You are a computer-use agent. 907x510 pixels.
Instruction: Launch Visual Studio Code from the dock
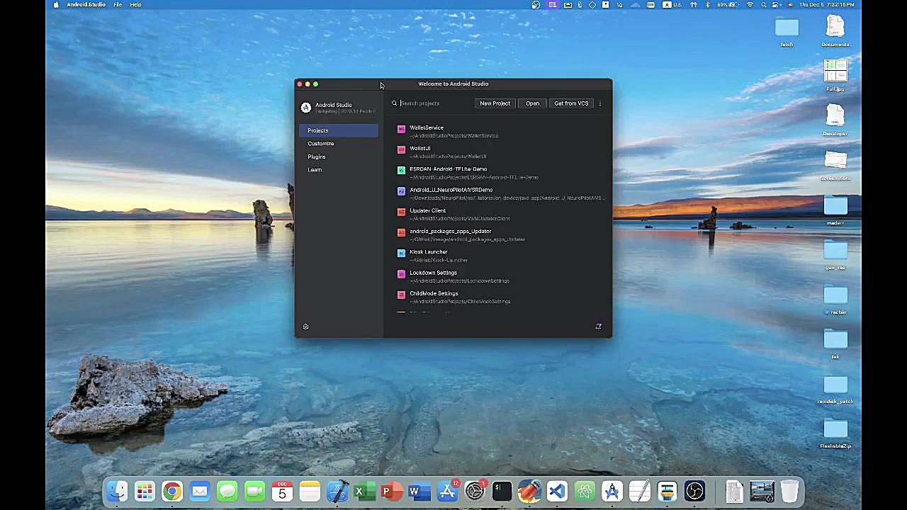557,491
